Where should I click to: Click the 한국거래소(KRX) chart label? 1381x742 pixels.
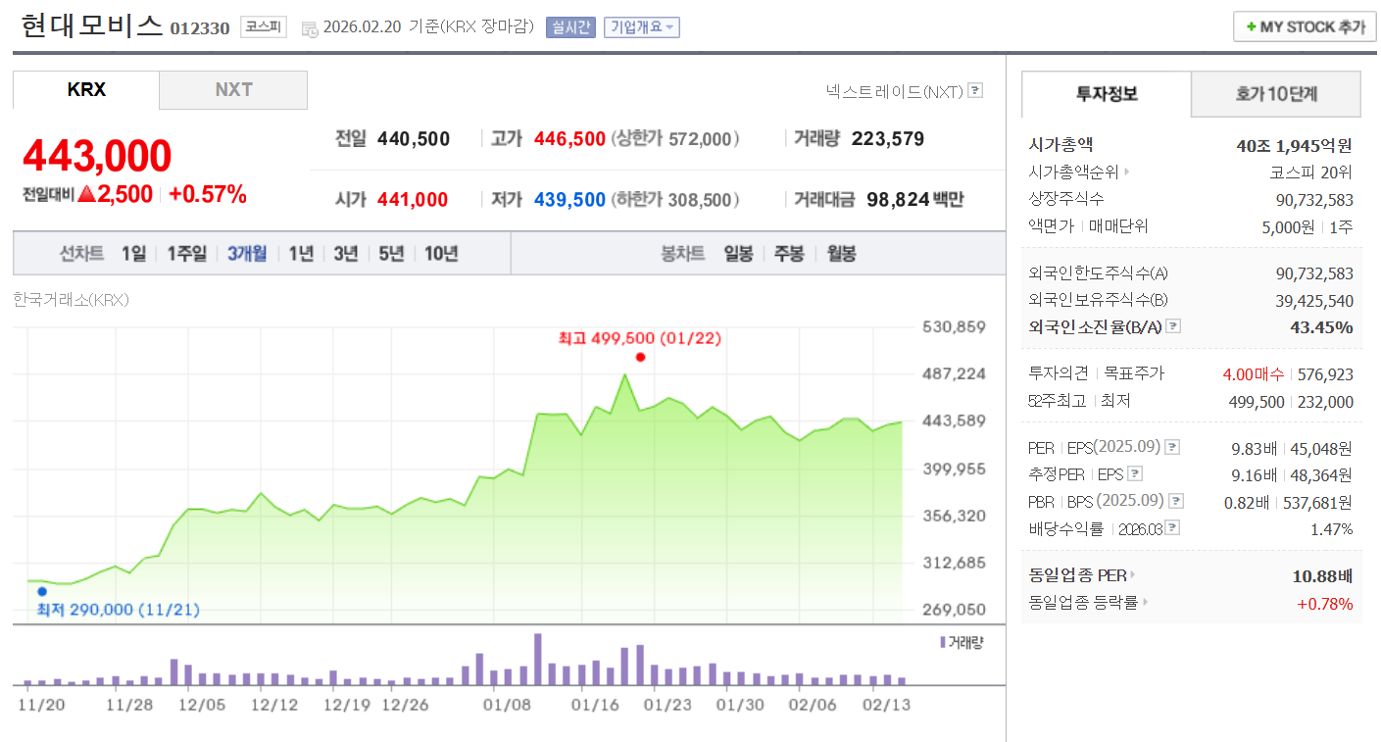(x=71, y=299)
